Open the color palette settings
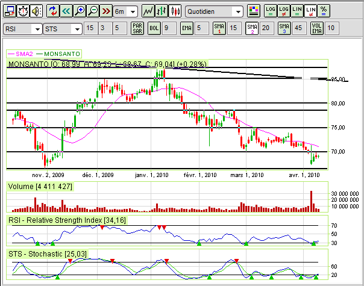 click(x=254, y=11)
